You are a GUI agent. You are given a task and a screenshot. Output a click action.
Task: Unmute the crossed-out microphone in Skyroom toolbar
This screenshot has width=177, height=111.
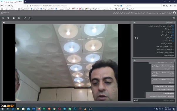[x=8, y=18]
